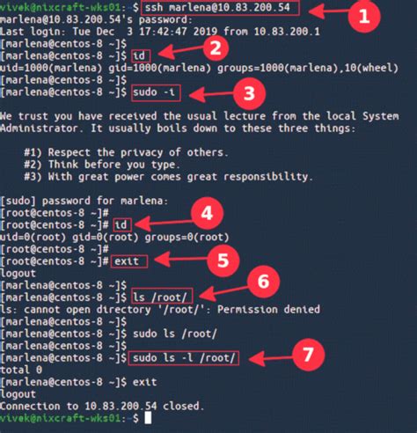The width and height of the screenshot is (417, 433).
Task: Click the red circle numbered 1
Action: click(x=364, y=16)
